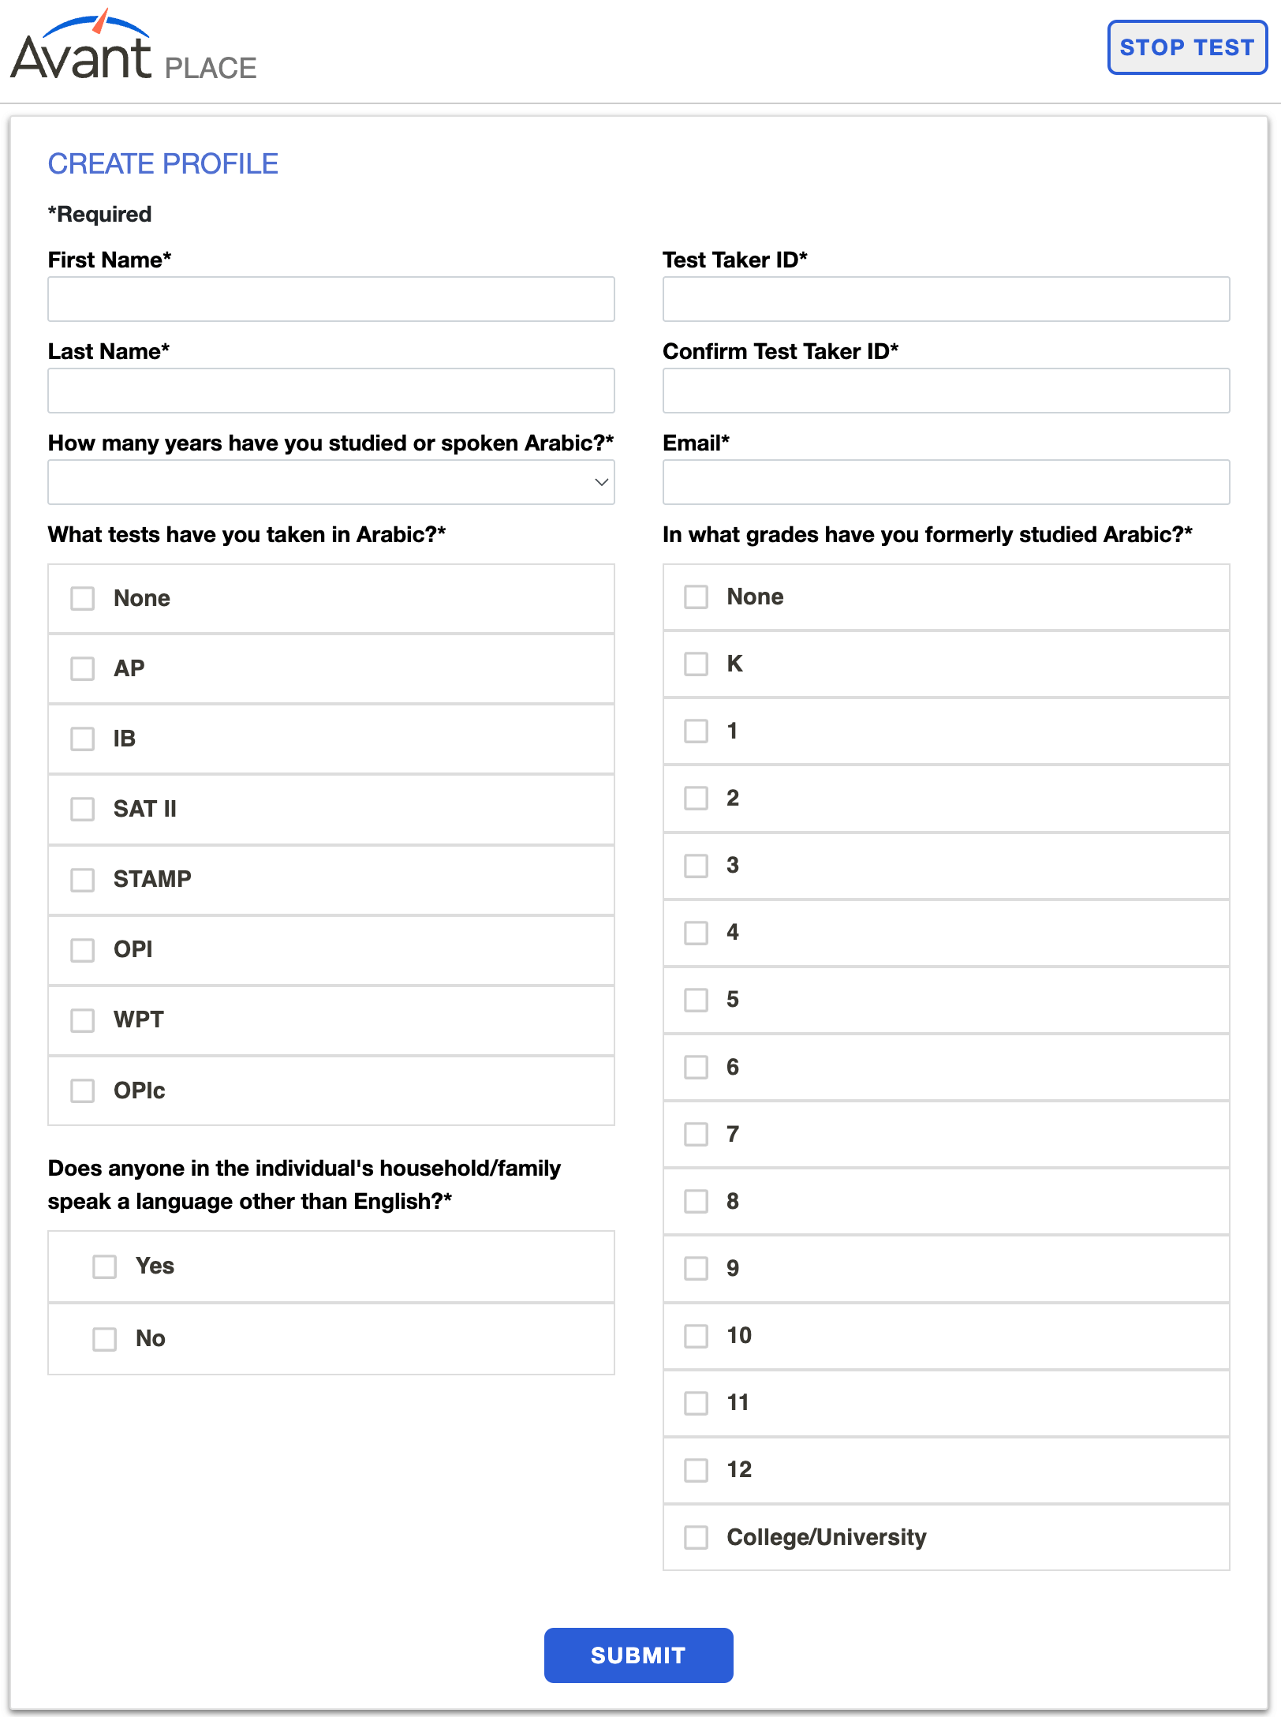Submit the profile form
This screenshot has height=1717, width=1281.
(639, 1655)
